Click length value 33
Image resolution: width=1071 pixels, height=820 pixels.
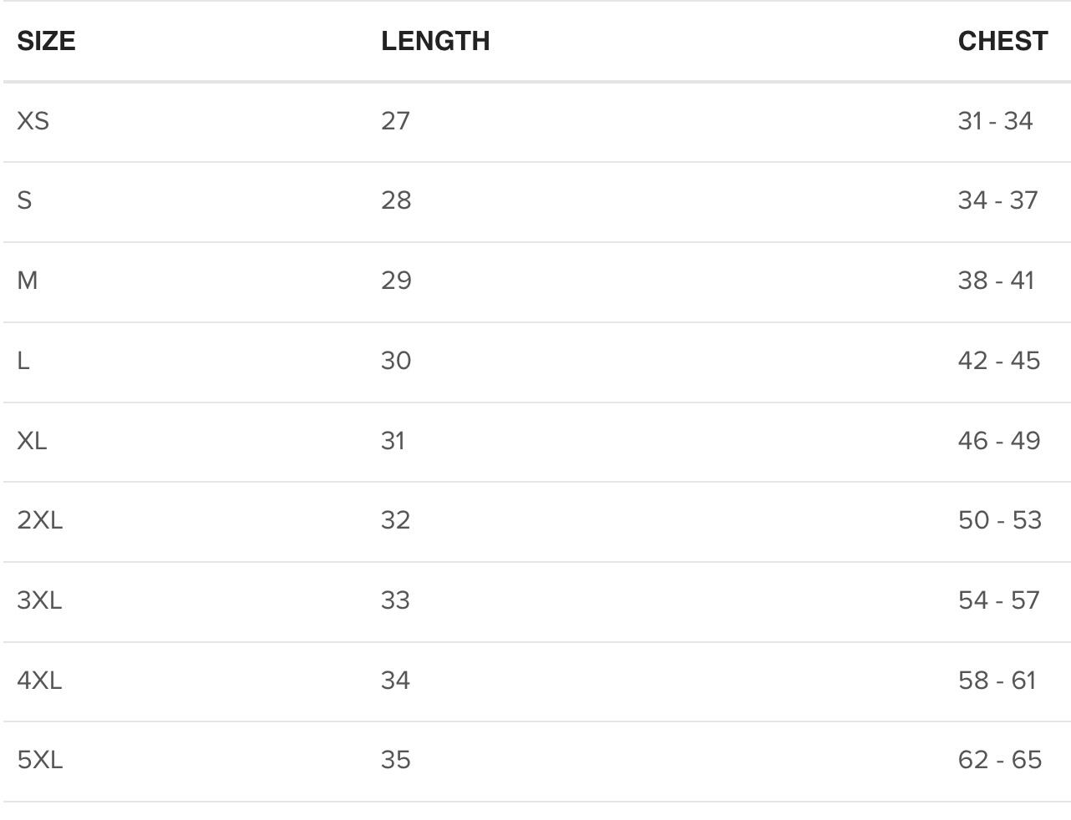[395, 600]
